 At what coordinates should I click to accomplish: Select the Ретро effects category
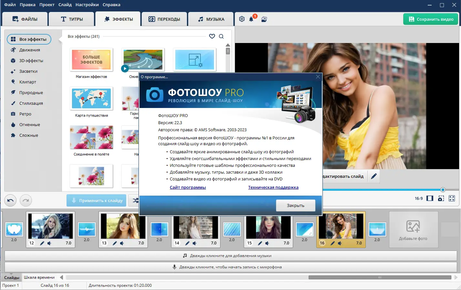coord(25,114)
